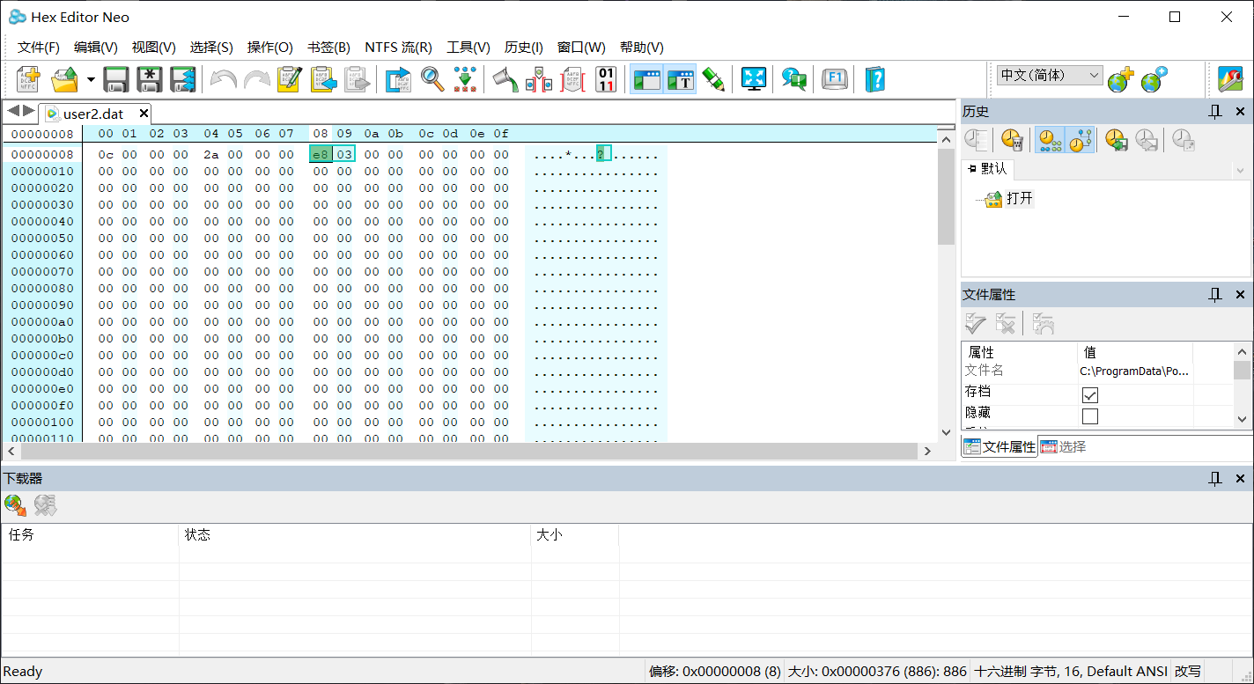
Task: Close the 历史 panel
Action: (x=1240, y=111)
